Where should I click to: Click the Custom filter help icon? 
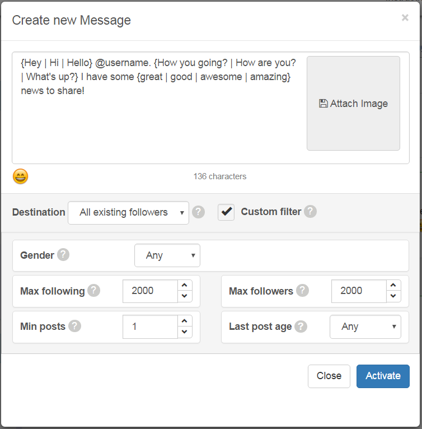point(311,212)
